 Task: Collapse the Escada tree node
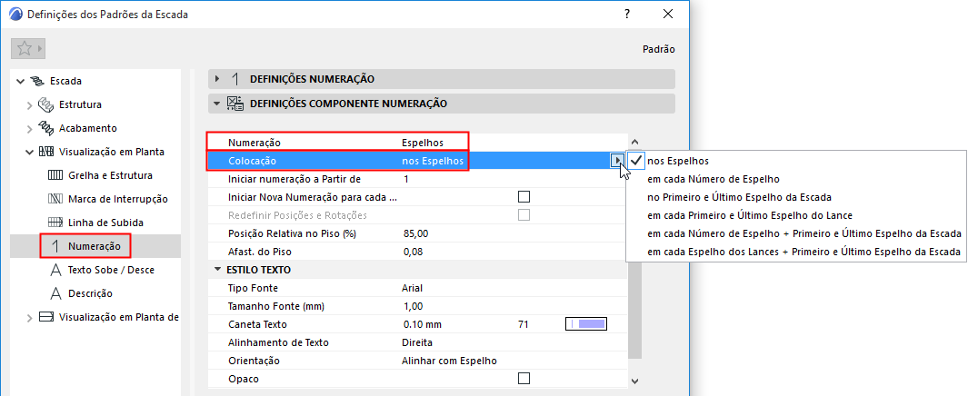20,81
